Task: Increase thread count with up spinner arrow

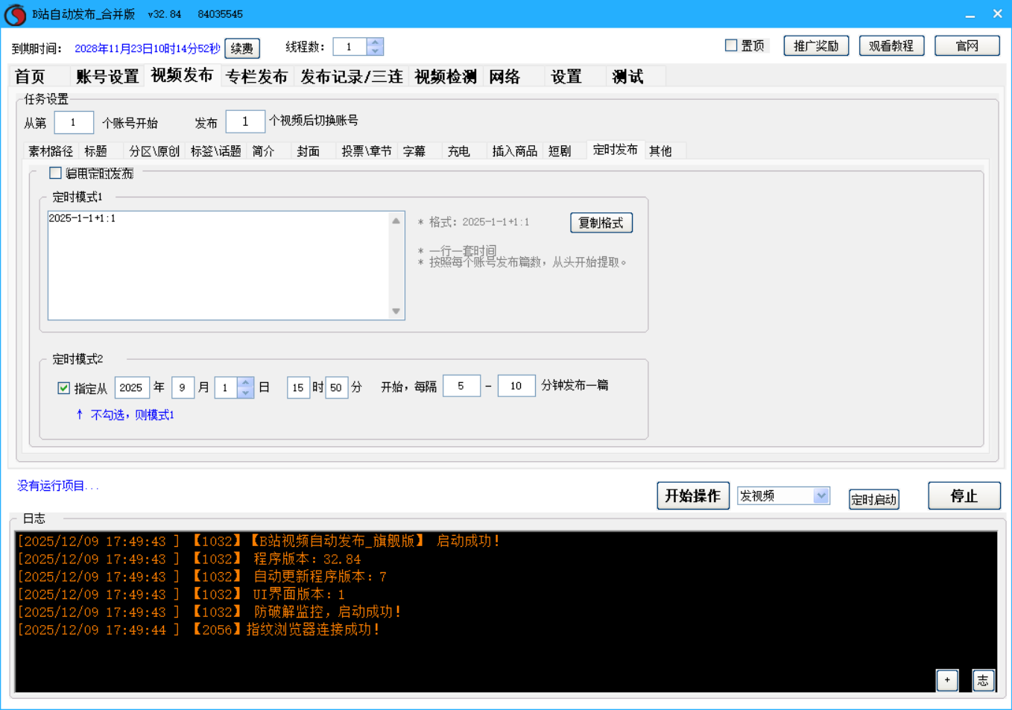Action: [x=376, y=42]
